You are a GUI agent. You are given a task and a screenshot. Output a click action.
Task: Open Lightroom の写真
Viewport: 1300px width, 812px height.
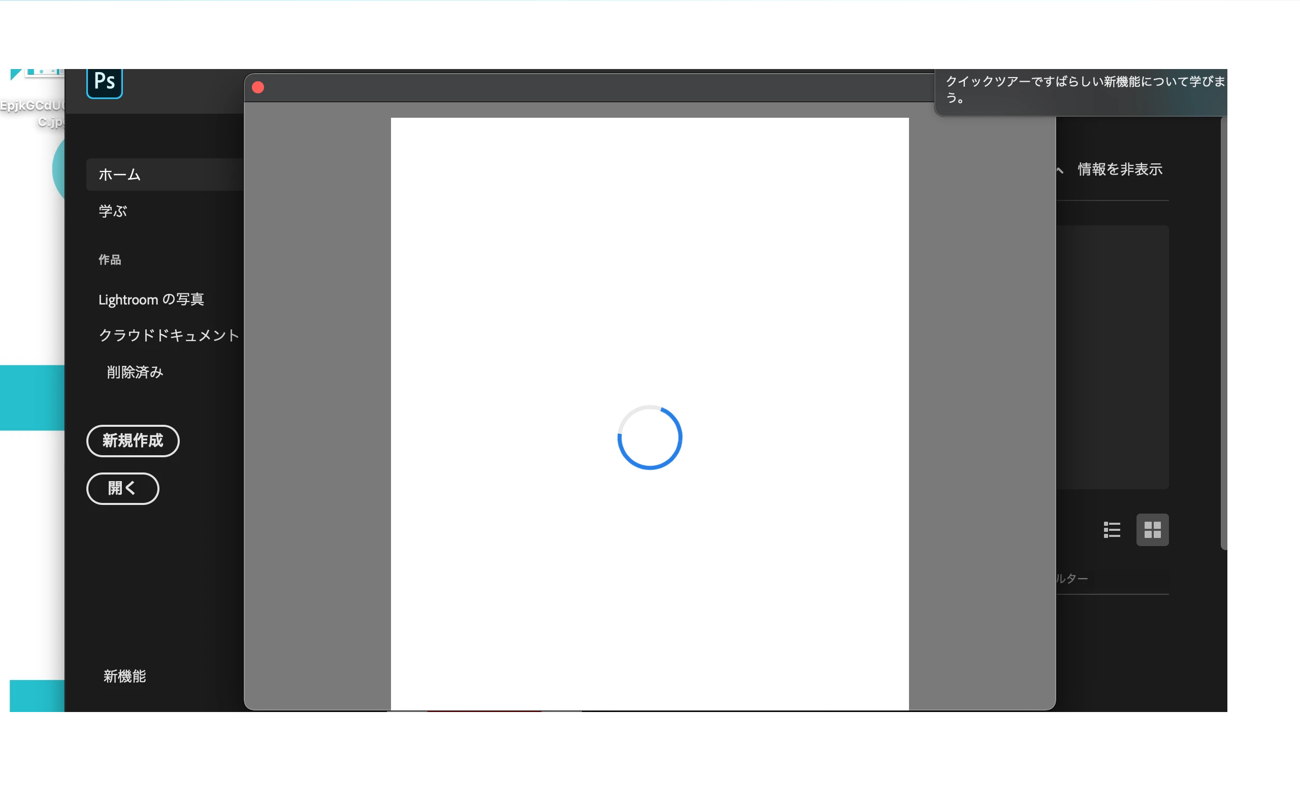pos(151,299)
